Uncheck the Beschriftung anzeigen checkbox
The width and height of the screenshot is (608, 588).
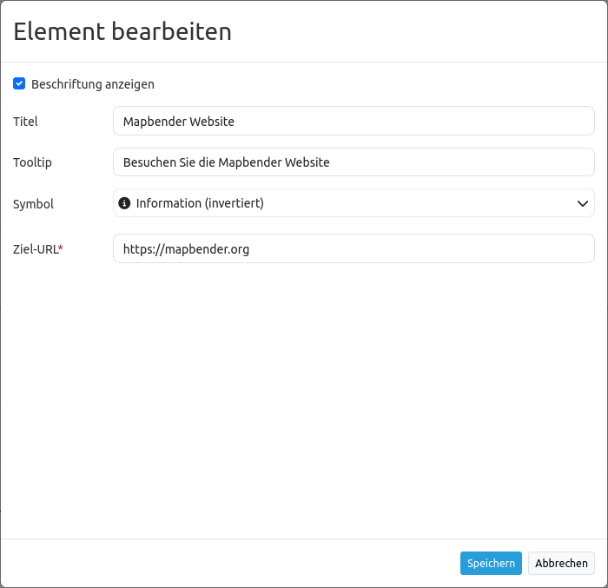click(19, 84)
